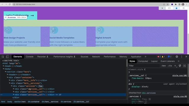Toggle the eye visibility icon in overlay
Screen dimensions: 189x106
[169, 8]
